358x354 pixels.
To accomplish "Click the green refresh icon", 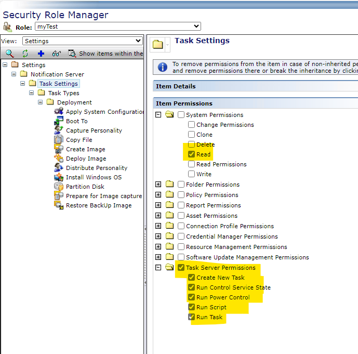I will pos(24,53).
